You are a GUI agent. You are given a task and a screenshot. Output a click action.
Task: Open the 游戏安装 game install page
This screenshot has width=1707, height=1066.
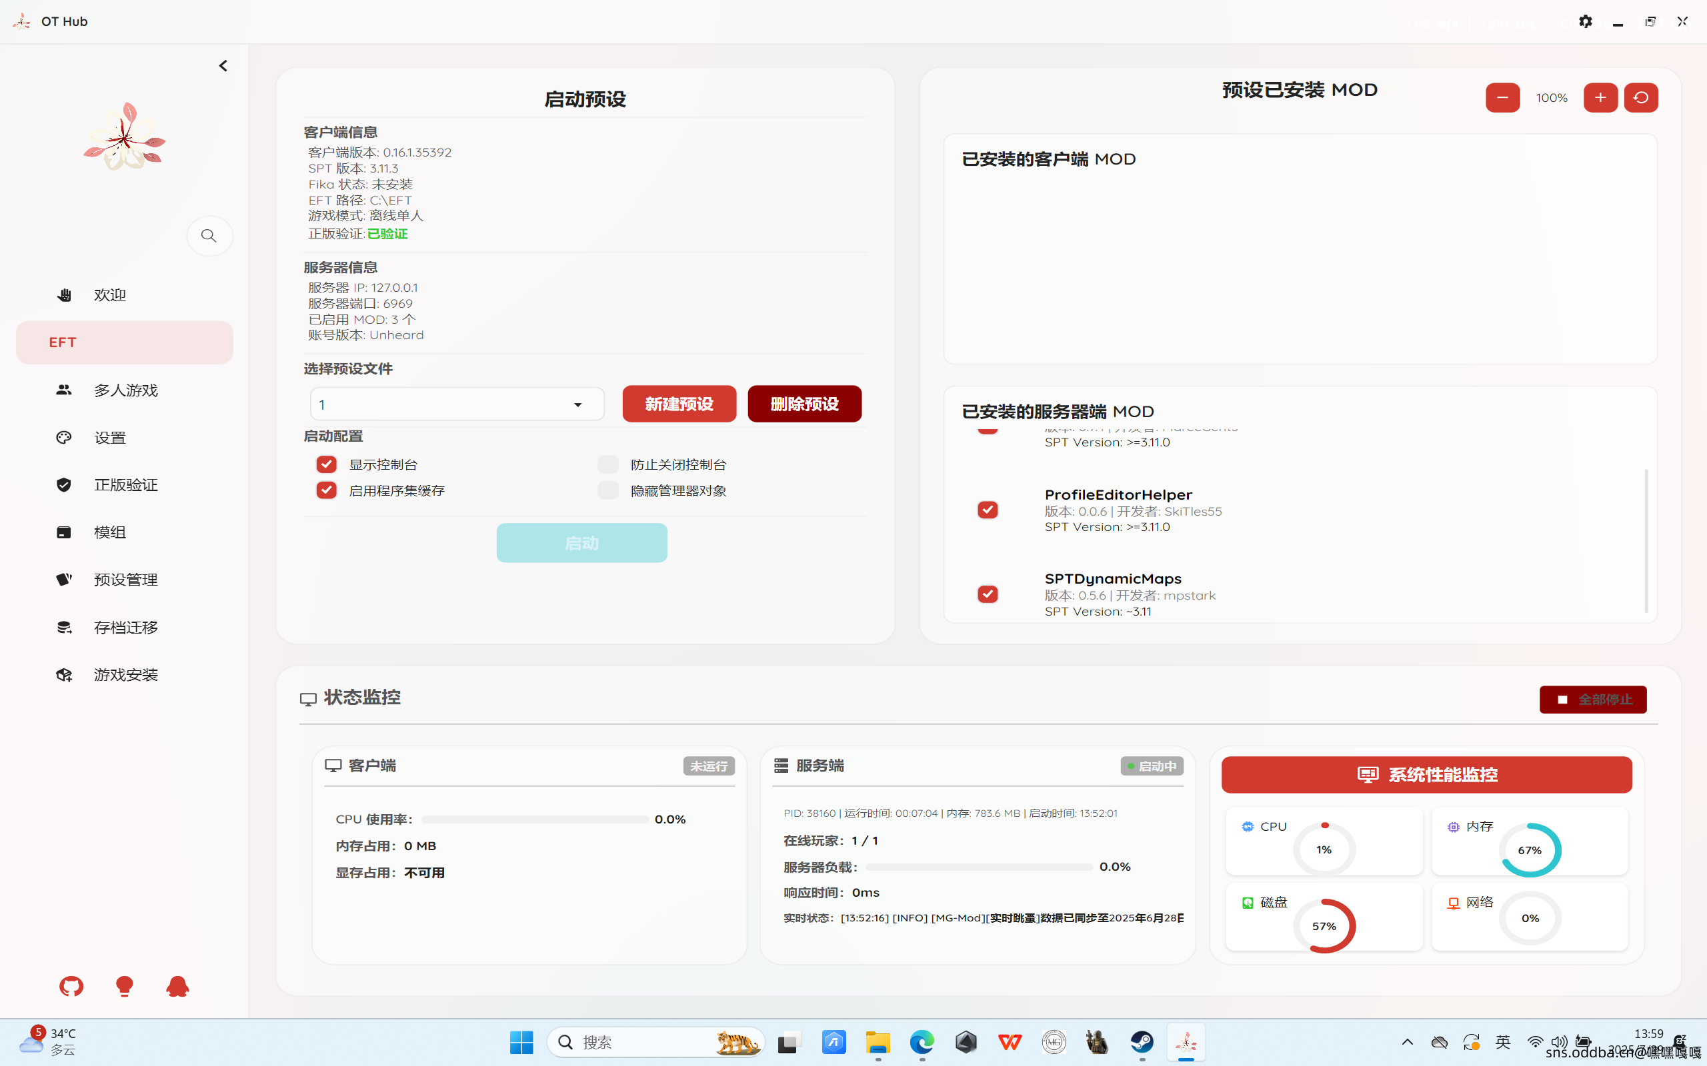coord(124,675)
